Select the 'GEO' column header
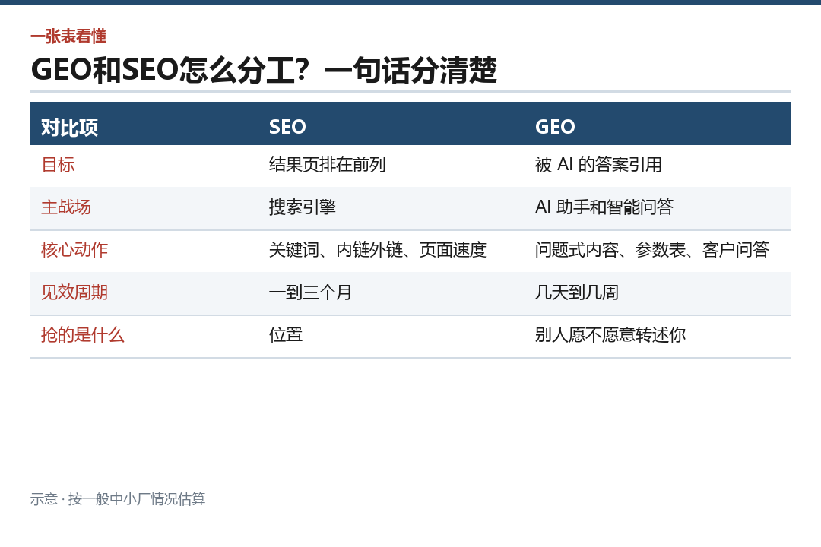This screenshot has width=821, height=547. tap(555, 127)
